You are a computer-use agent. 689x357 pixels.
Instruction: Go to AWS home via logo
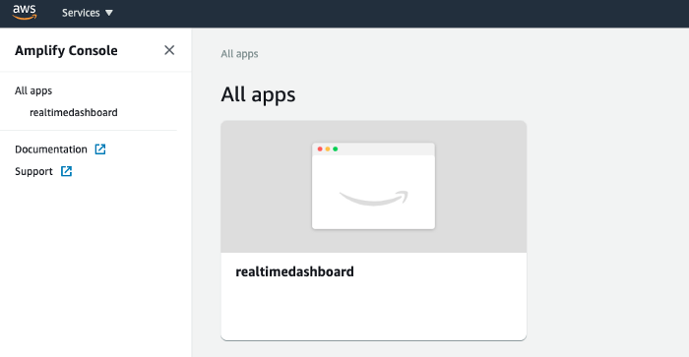pyautogui.click(x=25, y=13)
